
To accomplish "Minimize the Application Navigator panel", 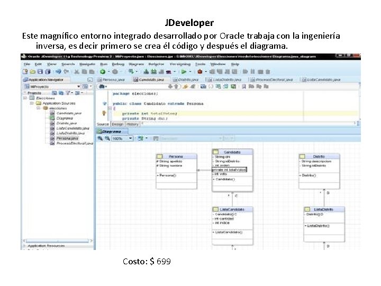I will click(90, 80).
